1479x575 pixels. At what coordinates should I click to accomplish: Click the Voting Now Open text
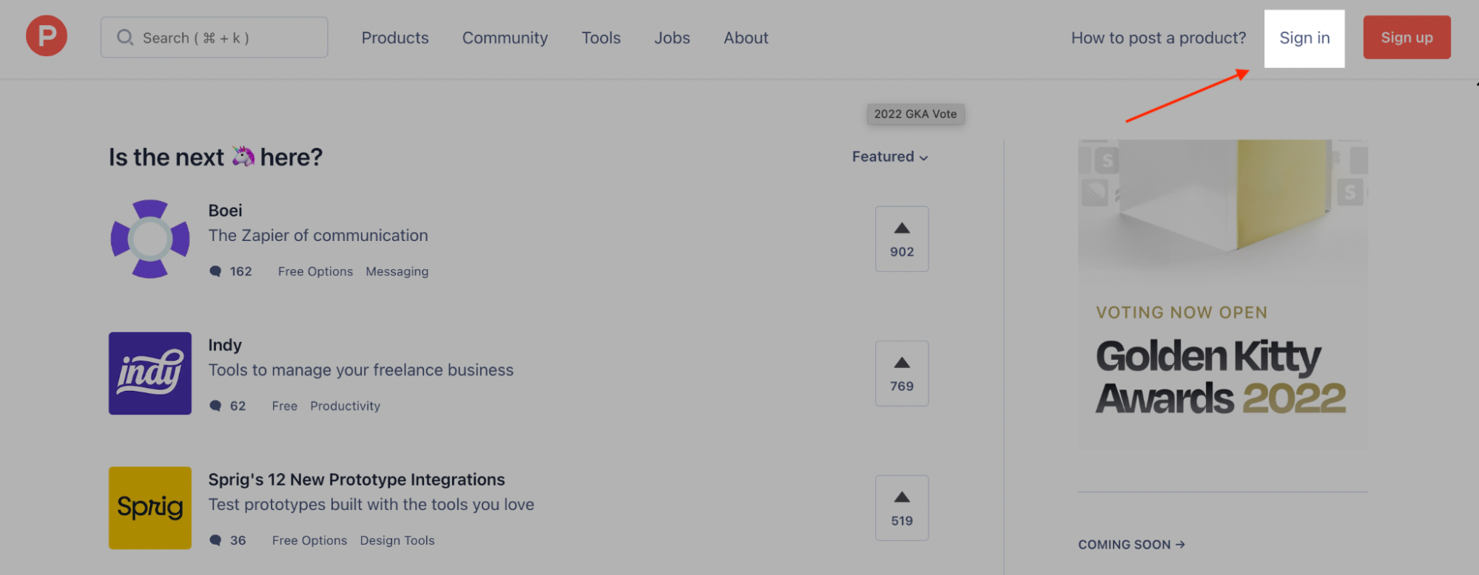pos(1182,313)
